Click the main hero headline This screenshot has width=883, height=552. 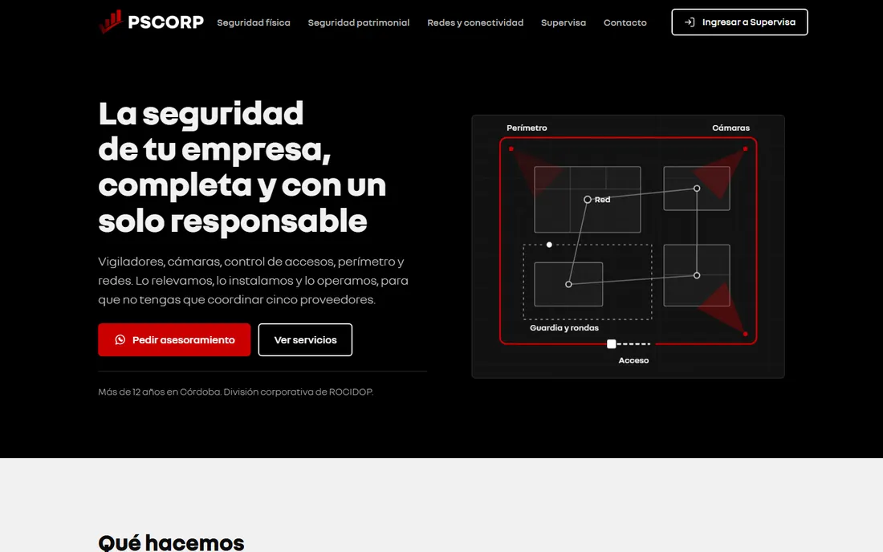pos(242,167)
